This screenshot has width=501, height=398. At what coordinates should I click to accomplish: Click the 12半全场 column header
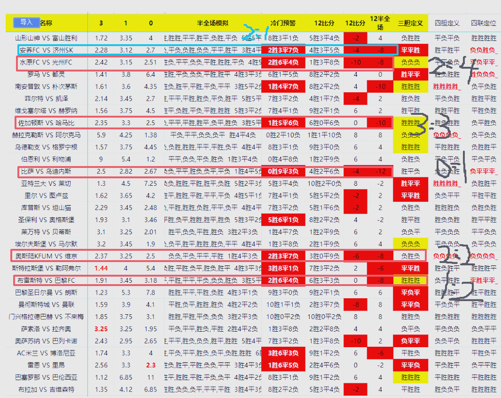380,23
